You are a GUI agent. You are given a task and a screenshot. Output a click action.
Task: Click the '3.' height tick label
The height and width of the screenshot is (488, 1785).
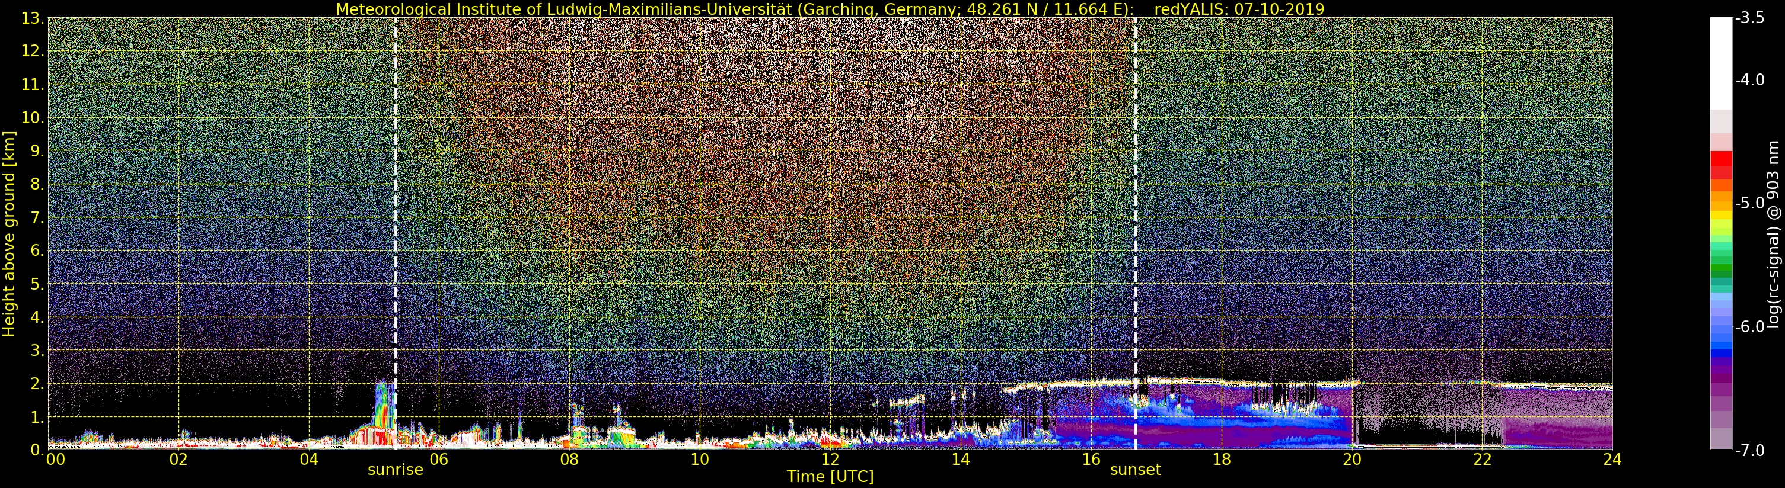pos(37,350)
